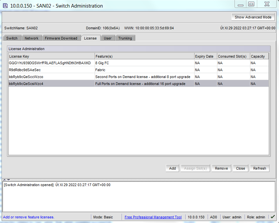Click the Add license button
The height and width of the screenshot is (223, 279).
172,168
